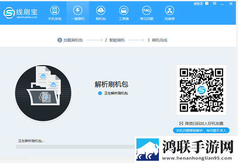Screen dimensions: 238x163
Task: Open the 找维修 repair person icon
Action: (x=170, y=13)
